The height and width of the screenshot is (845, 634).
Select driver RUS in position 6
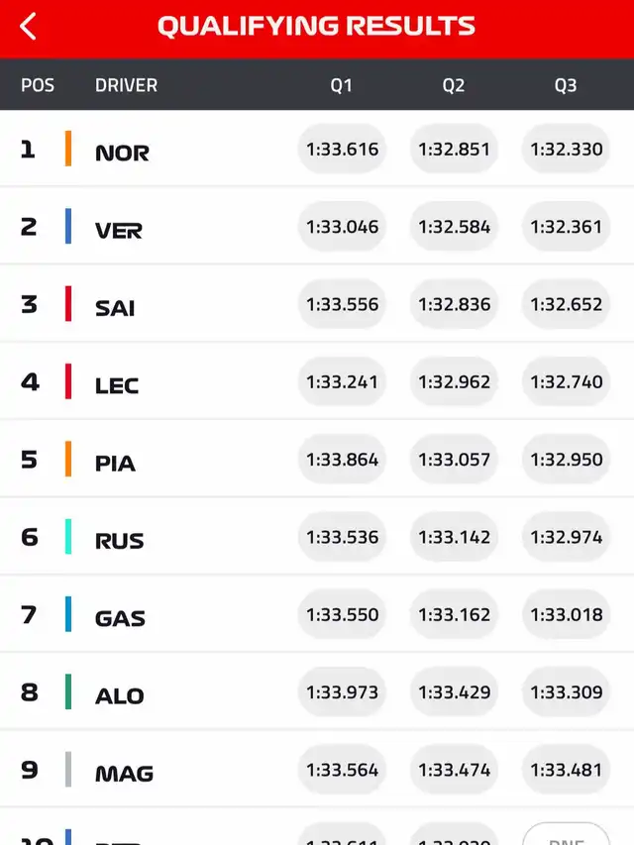120,541
